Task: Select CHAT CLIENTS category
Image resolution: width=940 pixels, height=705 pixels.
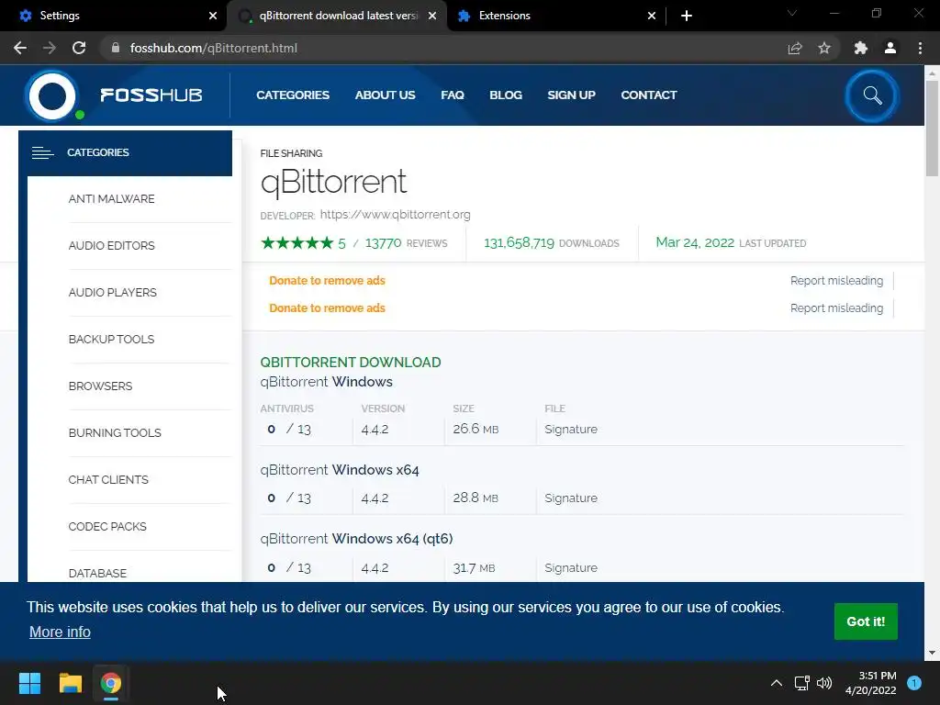Action: [108, 479]
